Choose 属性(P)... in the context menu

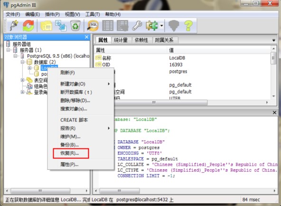coord(81,164)
